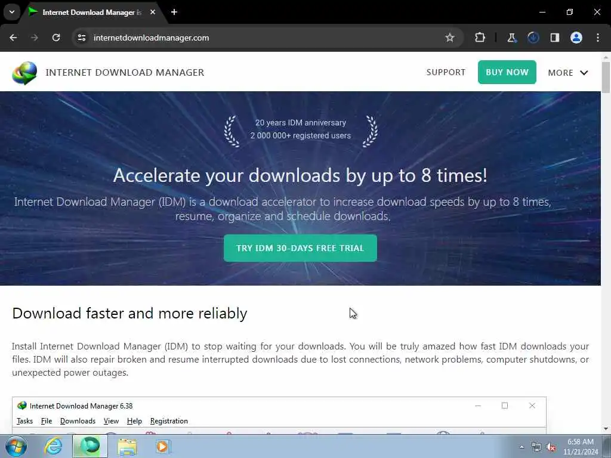
Task: Click the active browser taskbar icon
Action: click(x=90, y=446)
